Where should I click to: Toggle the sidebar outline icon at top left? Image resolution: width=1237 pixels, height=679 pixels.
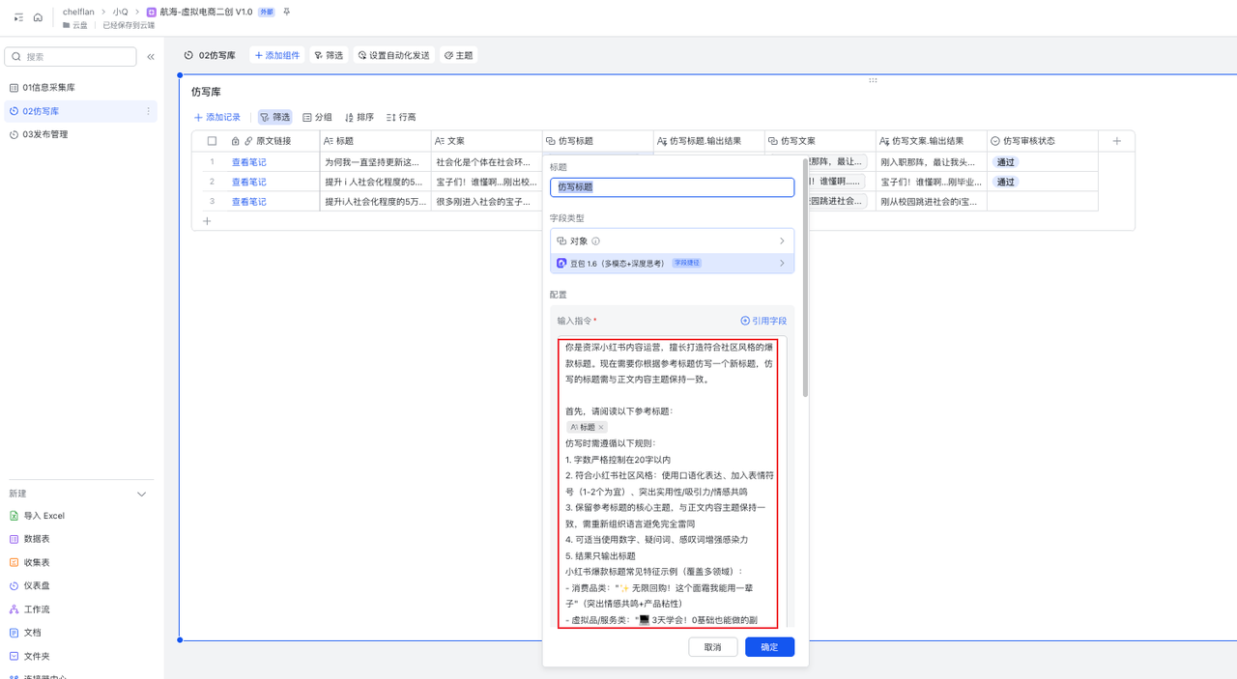pos(18,17)
